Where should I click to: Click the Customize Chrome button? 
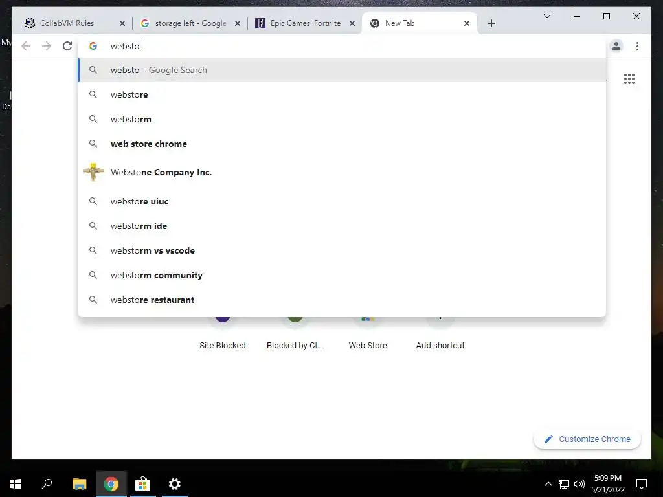[x=587, y=439]
